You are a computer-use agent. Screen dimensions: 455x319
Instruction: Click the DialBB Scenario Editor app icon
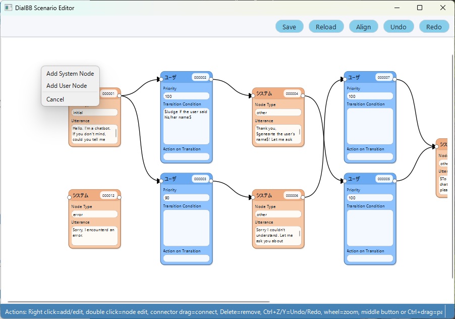[9, 8]
